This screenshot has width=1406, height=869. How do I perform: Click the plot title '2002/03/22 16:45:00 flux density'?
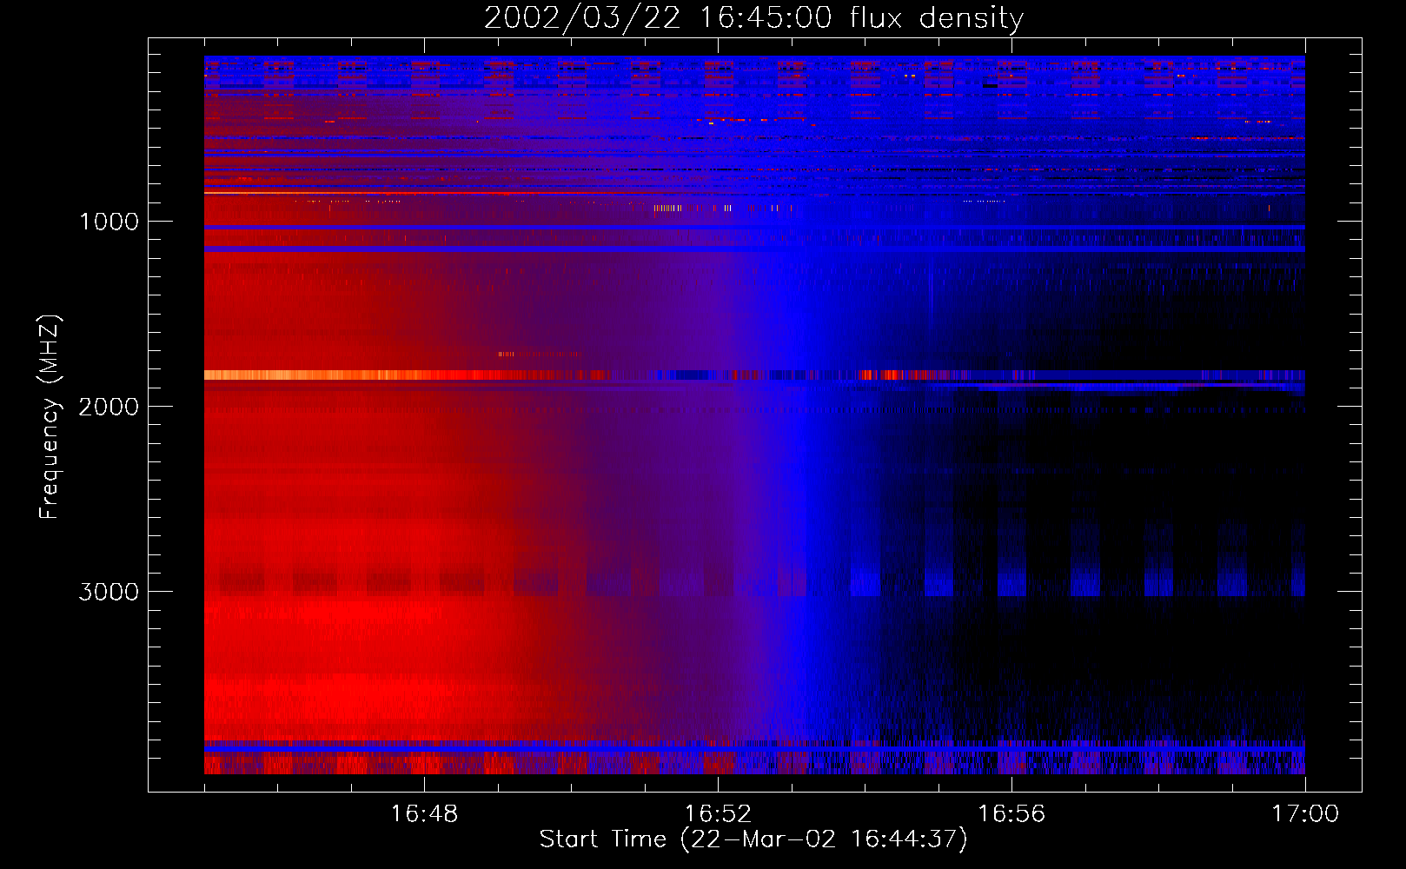coord(753,18)
